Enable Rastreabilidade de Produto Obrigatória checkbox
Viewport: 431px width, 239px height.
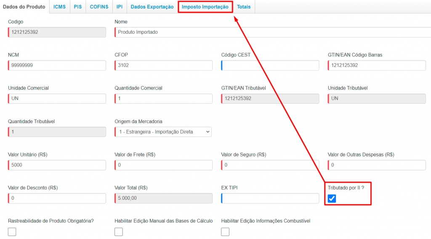pos(12,232)
